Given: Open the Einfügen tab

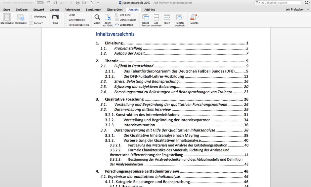Looking at the screenshot, I should [22, 10].
